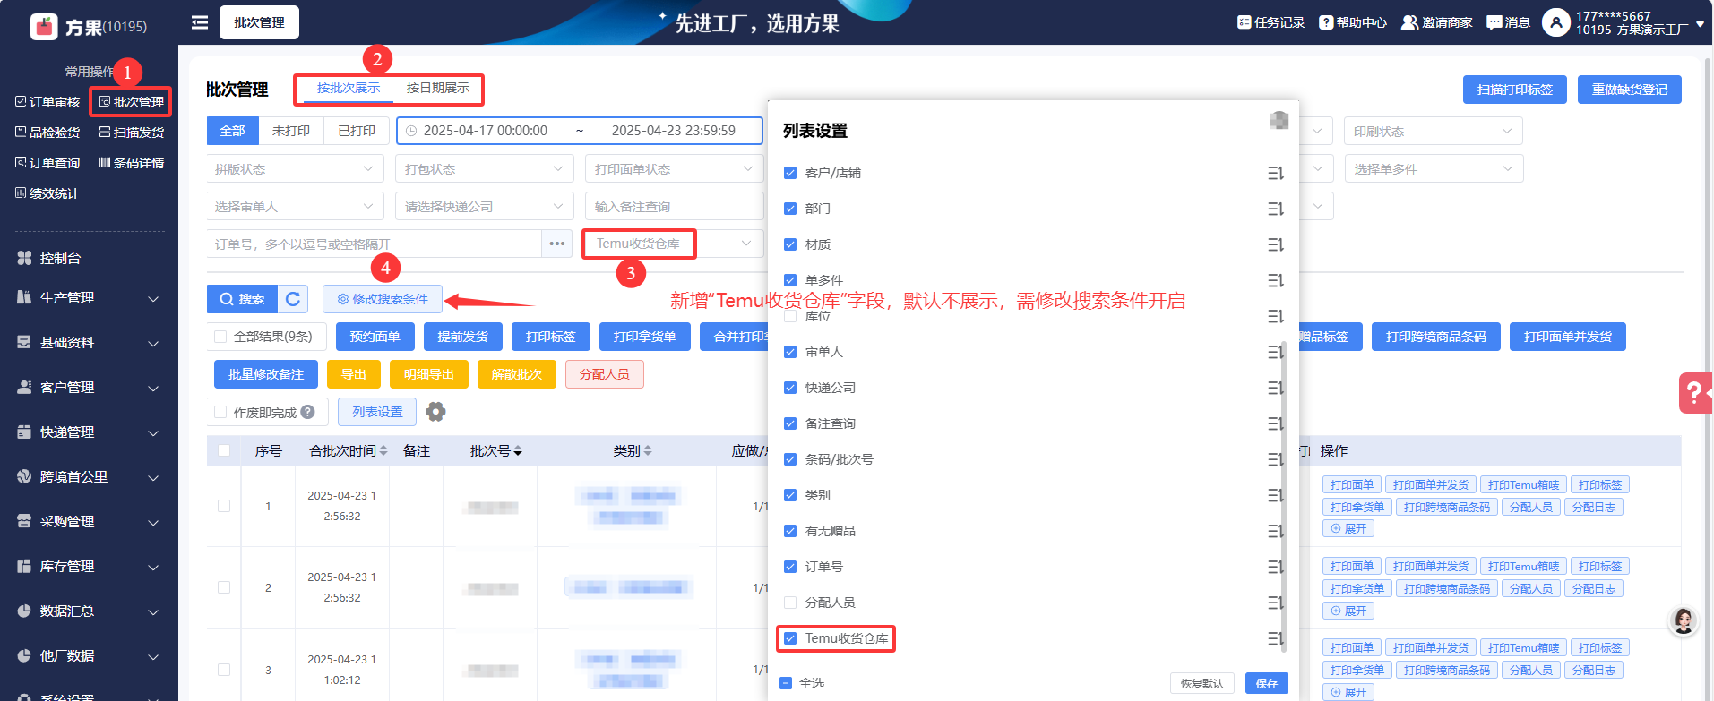1714x701 pixels.
Task: Click the blue 搜索 button
Action: [x=242, y=299]
